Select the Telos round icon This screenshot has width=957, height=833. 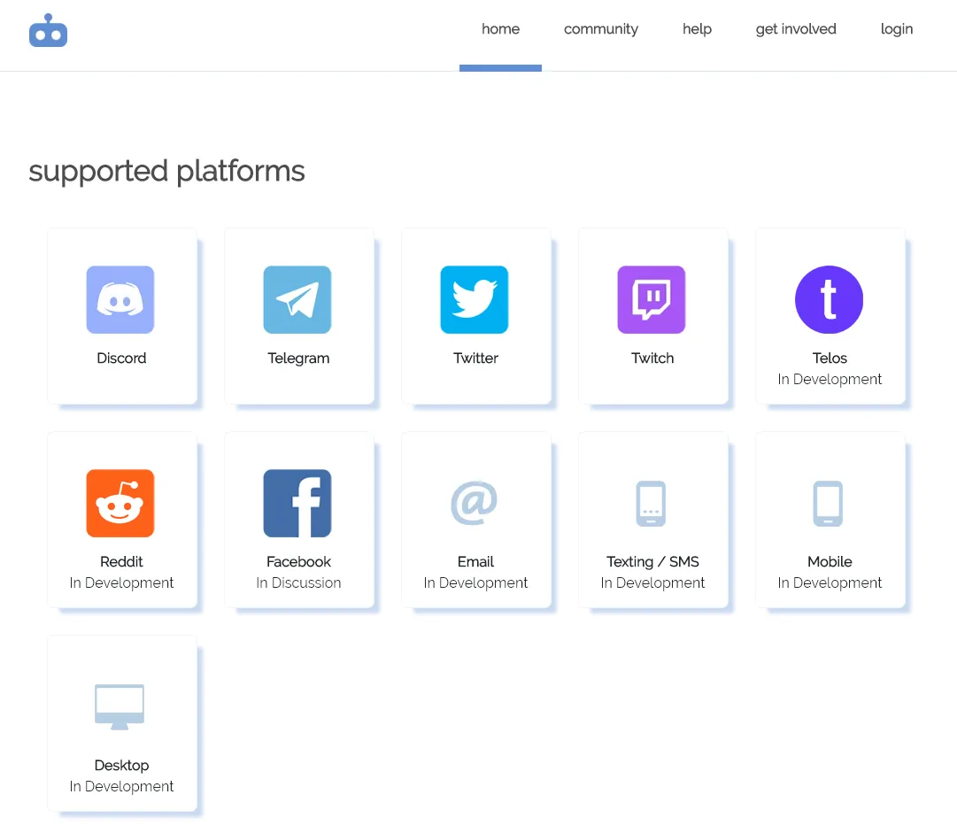(829, 299)
